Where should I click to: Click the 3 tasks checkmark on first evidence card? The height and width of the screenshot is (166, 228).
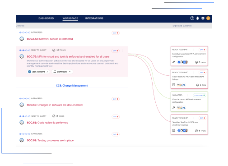(196, 62)
